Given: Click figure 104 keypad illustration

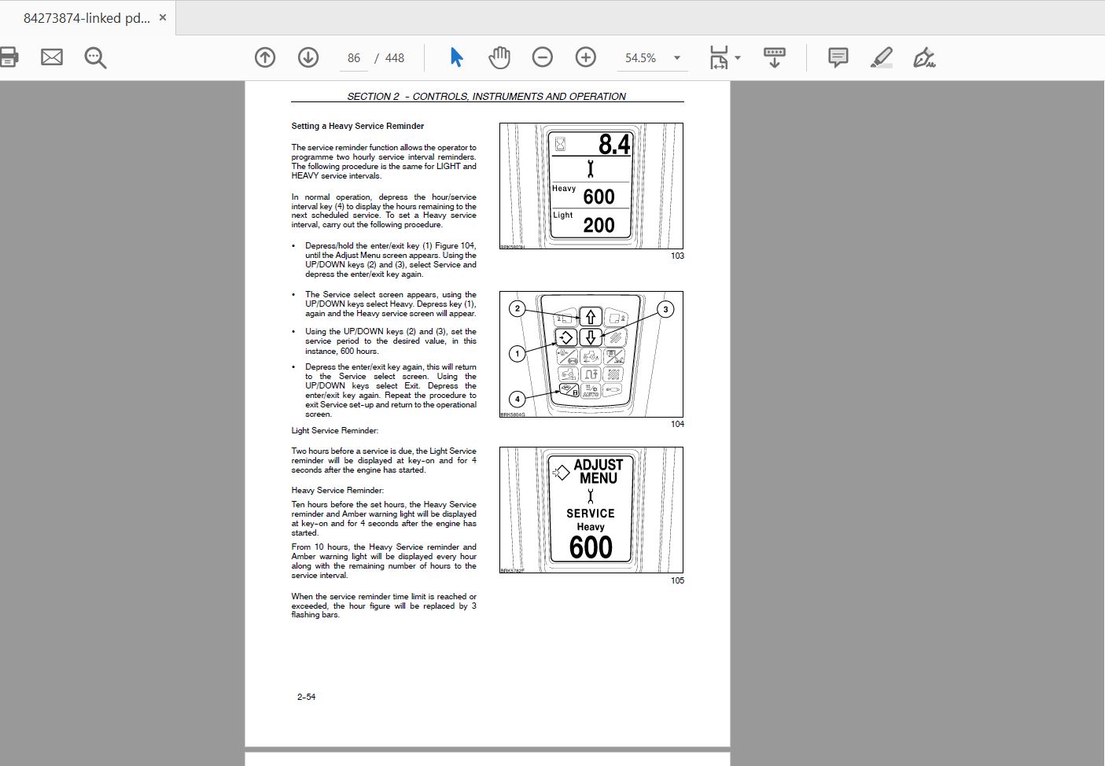Looking at the screenshot, I should pos(591,354).
